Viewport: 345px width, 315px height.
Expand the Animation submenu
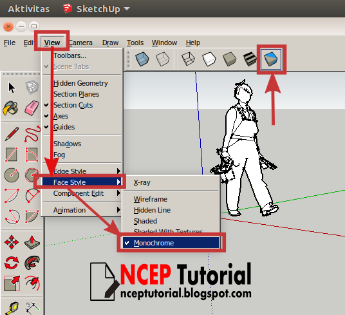click(82, 210)
